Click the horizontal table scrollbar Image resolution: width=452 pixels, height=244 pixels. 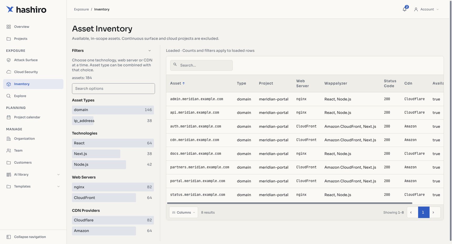pyautogui.click(x=290, y=203)
